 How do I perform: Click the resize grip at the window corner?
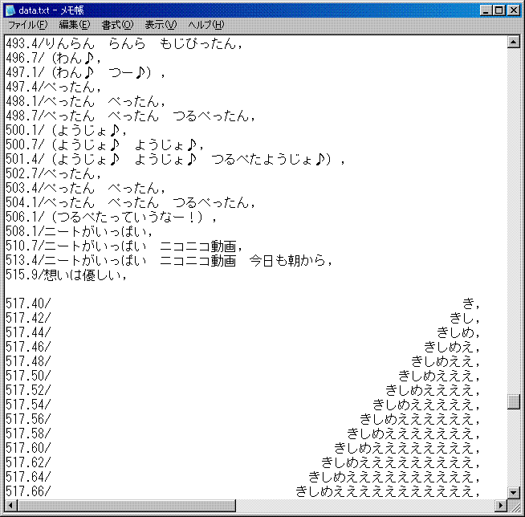tap(514, 506)
